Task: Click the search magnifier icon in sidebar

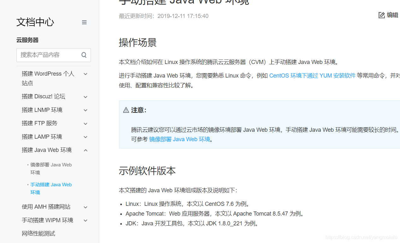Action: click(84, 55)
